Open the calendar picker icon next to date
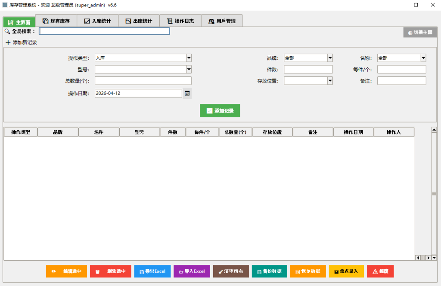441x286 pixels. click(187, 93)
